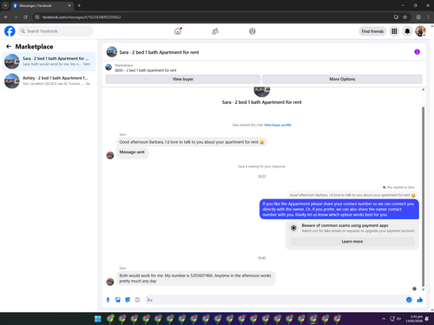
Task: Open the Facebook home logo
Action: point(10,31)
